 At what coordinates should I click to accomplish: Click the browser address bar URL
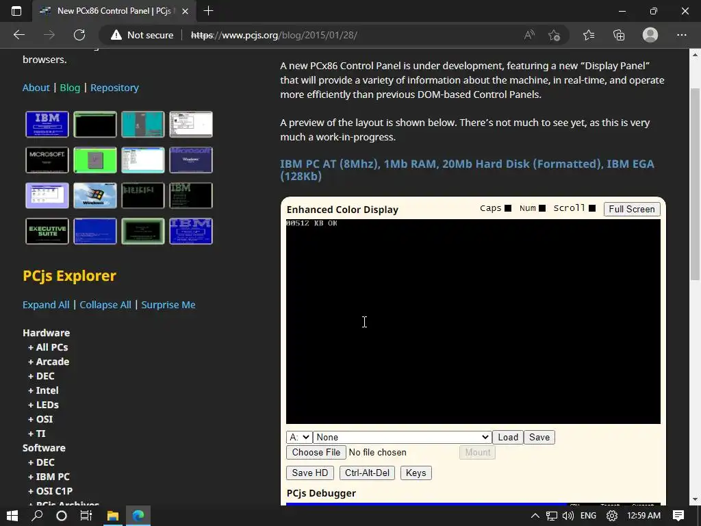tap(274, 35)
